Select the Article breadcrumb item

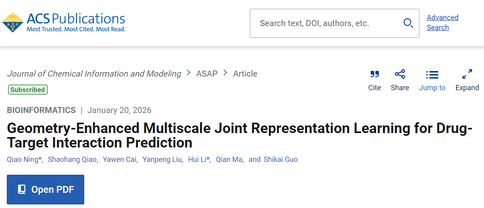245,74
